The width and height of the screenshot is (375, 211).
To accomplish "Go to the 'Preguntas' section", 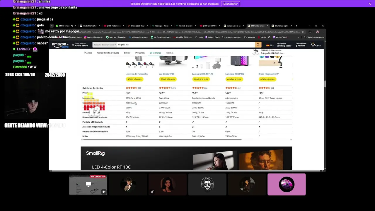I will pos(140,53).
